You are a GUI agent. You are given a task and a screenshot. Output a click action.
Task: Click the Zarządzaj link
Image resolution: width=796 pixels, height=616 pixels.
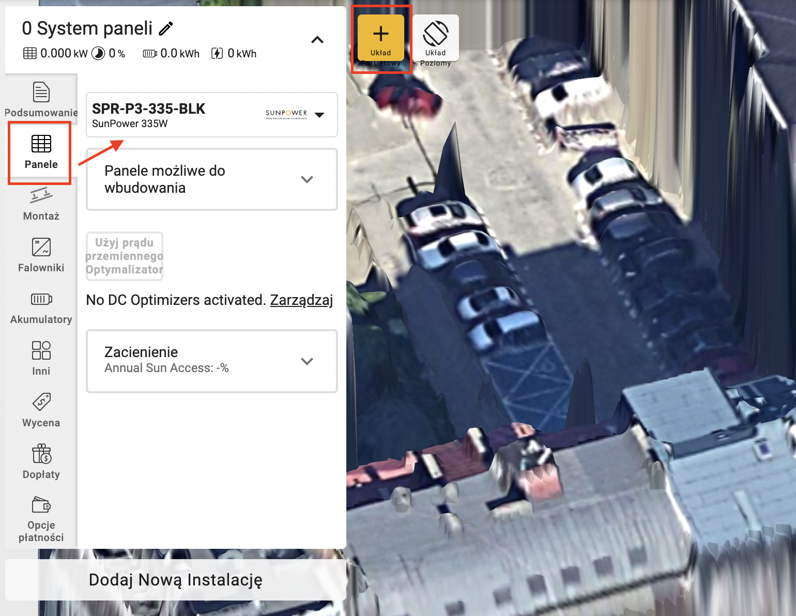click(301, 300)
